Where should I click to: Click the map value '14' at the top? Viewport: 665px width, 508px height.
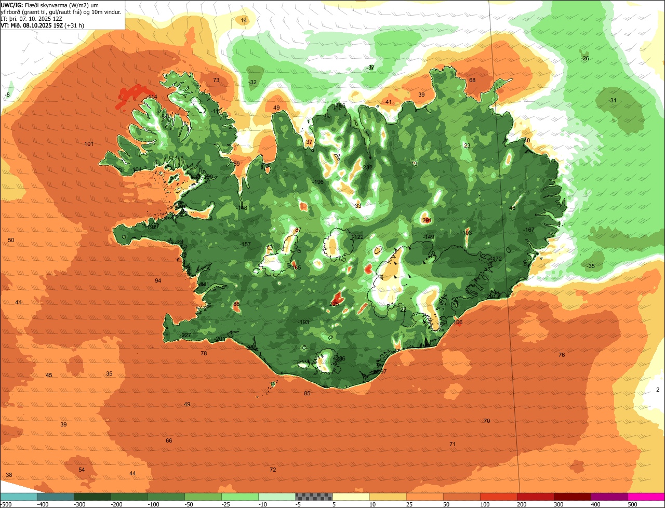pyautogui.click(x=244, y=20)
